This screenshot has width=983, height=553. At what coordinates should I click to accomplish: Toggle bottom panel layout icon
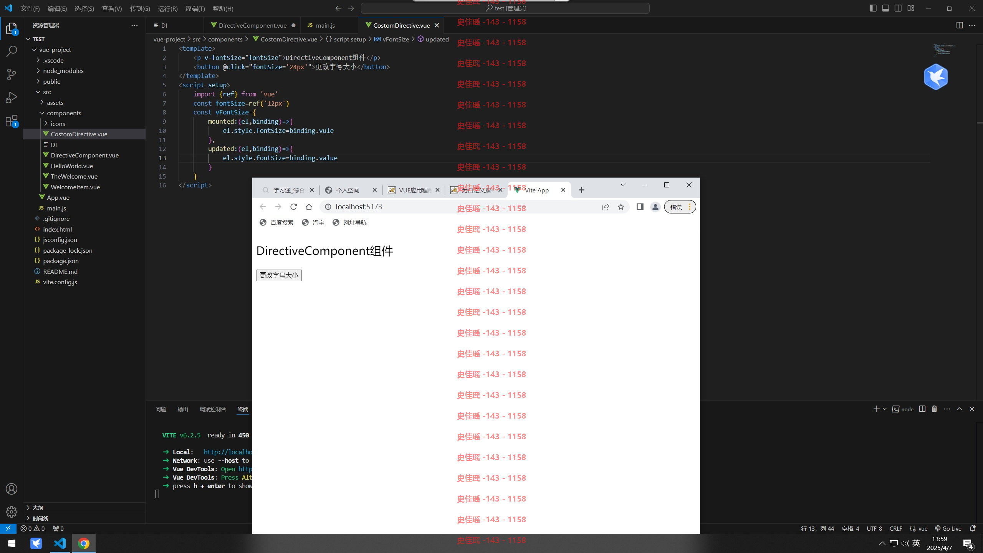coord(885,8)
